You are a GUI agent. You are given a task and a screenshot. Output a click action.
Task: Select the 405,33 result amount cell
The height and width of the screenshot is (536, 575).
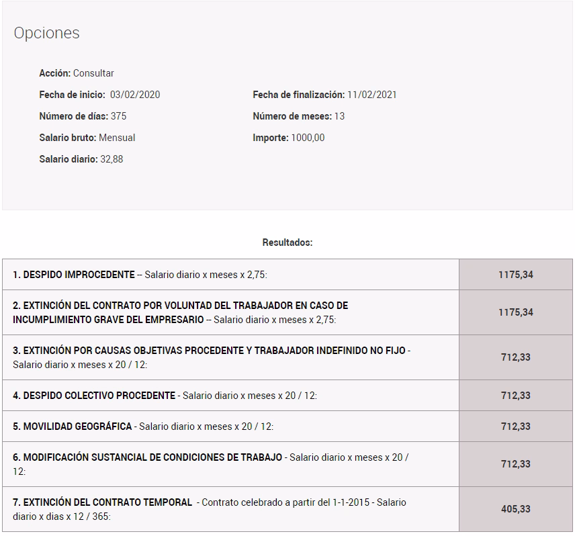(x=515, y=509)
